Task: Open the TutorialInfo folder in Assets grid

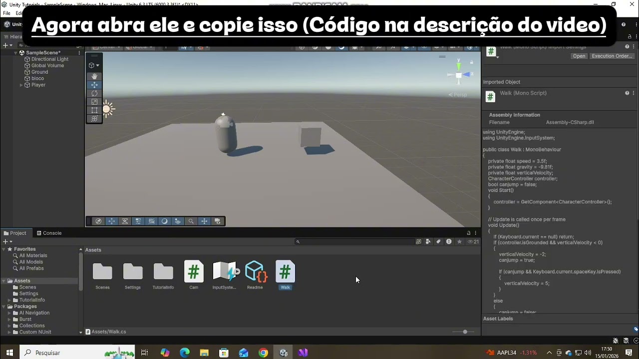Action: 163,275
